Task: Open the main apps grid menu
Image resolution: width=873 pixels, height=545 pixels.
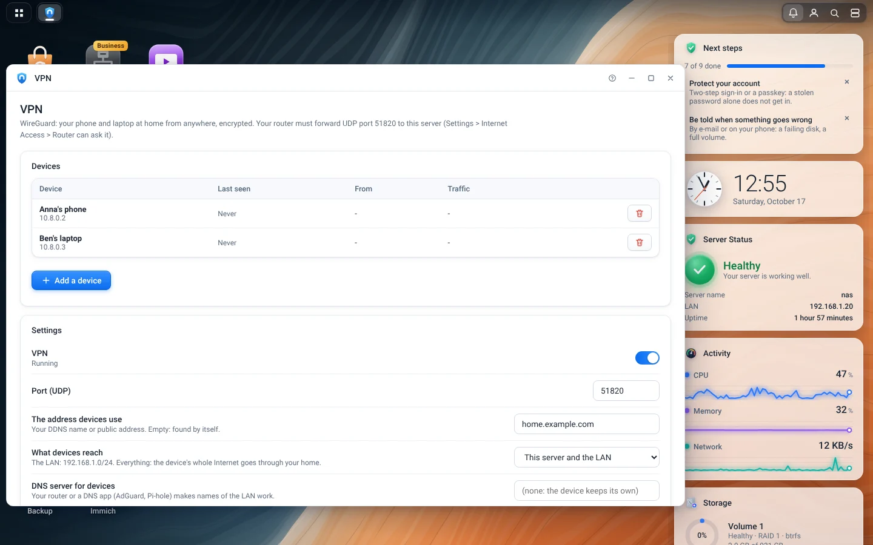Action: [19, 13]
